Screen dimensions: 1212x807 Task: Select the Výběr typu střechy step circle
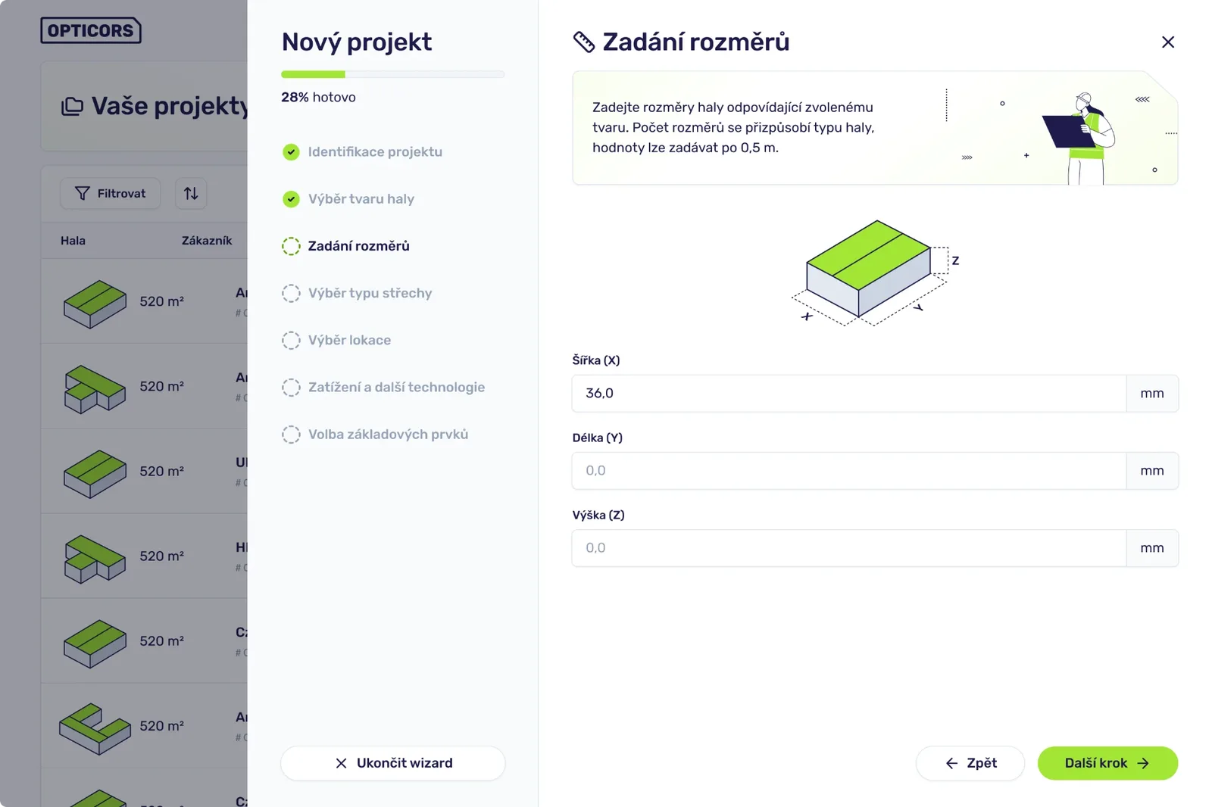(291, 293)
